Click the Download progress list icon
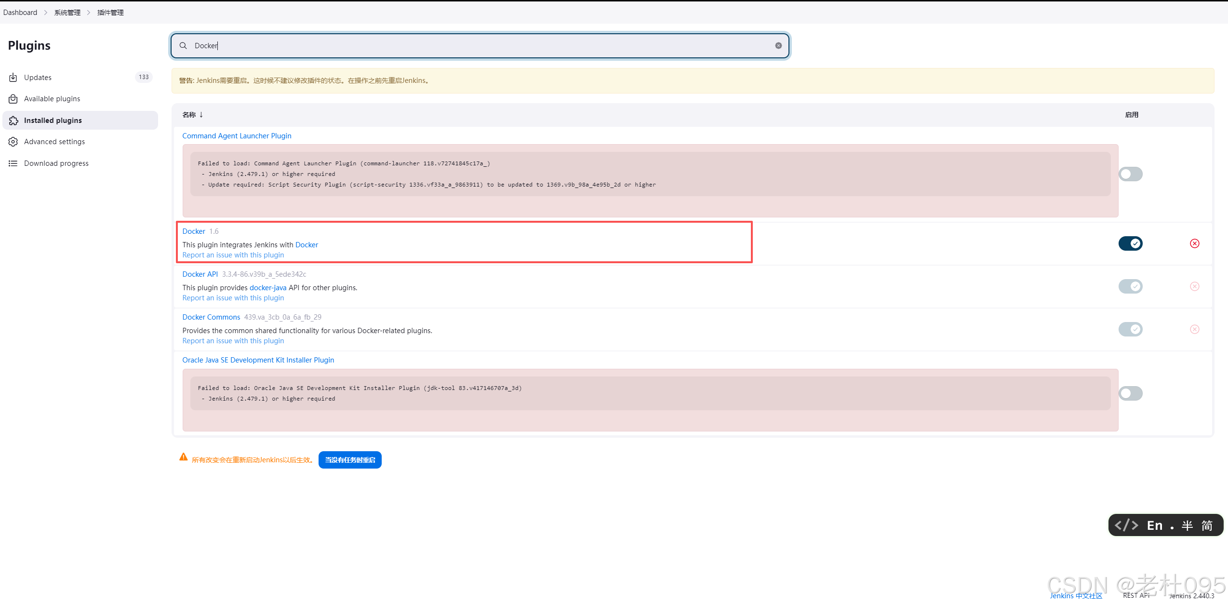Screen dimensions: 1228x605 [x=13, y=163]
